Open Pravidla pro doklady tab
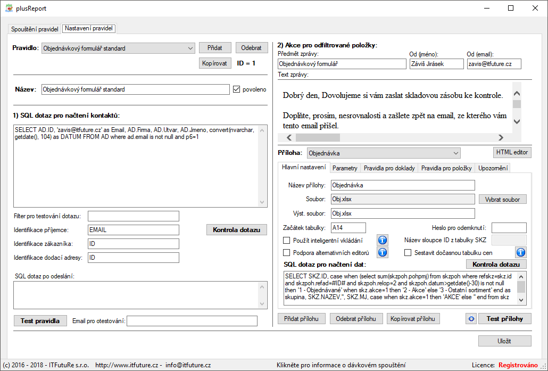The image size is (548, 371). tap(389, 168)
